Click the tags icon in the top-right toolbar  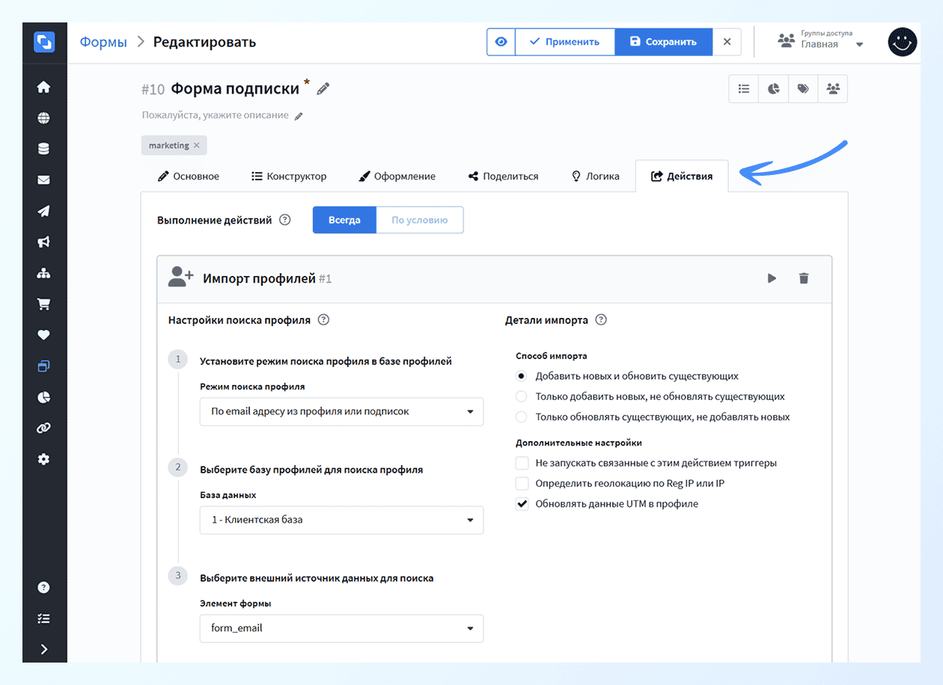pyautogui.click(x=803, y=88)
